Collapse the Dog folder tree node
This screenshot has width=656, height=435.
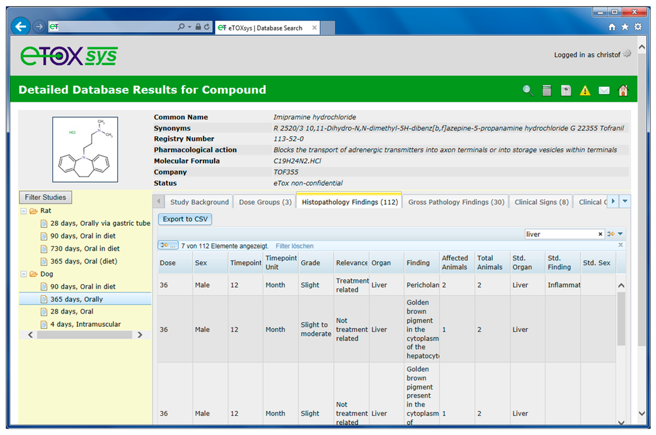(24, 274)
